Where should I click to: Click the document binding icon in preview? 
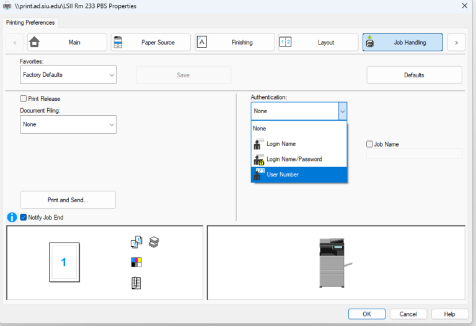coord(136,283)
